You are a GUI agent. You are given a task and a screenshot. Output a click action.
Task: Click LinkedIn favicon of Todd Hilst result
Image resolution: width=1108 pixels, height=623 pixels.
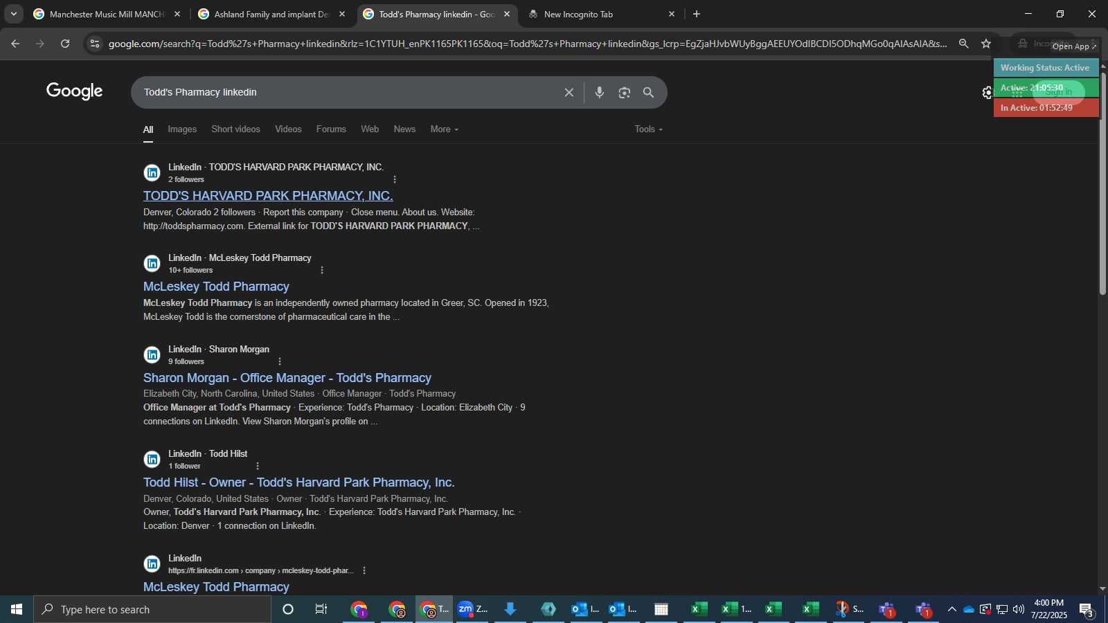(x=152, y=459)
